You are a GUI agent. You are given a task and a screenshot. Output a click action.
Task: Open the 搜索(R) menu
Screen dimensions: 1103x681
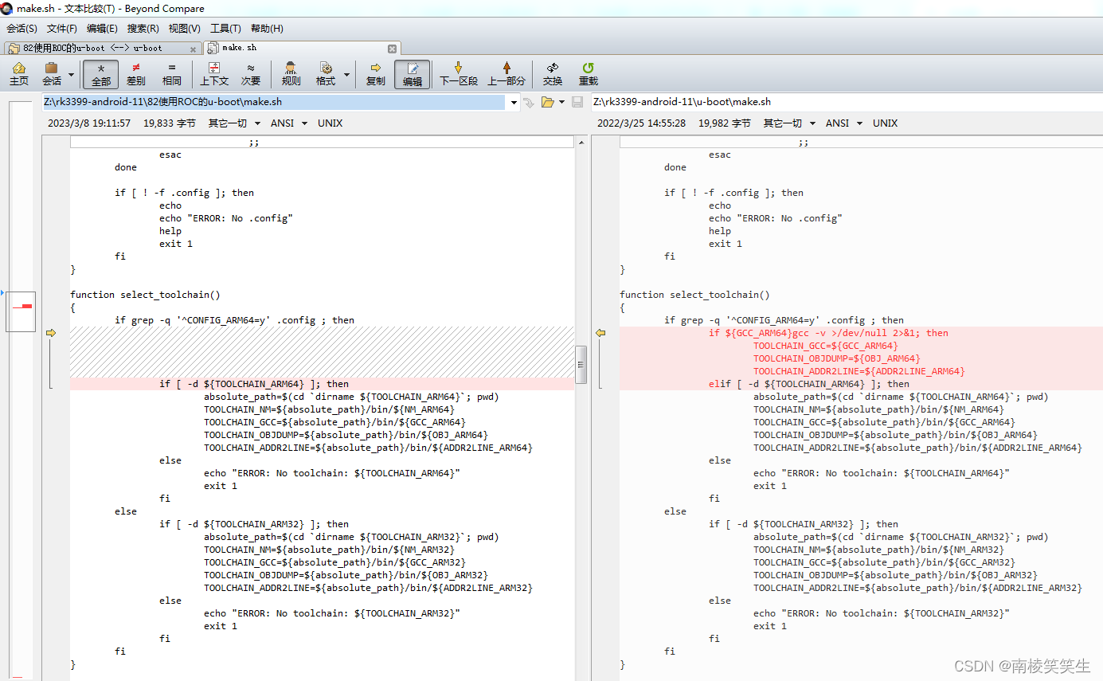143,29
